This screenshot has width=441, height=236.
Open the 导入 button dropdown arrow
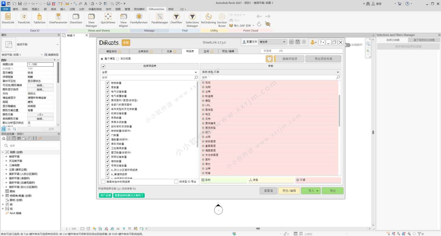[318, 191]
